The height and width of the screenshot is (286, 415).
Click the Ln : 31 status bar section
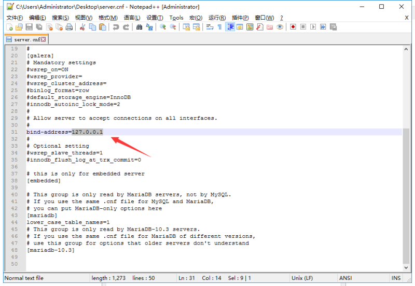click(x=187, y=278)
